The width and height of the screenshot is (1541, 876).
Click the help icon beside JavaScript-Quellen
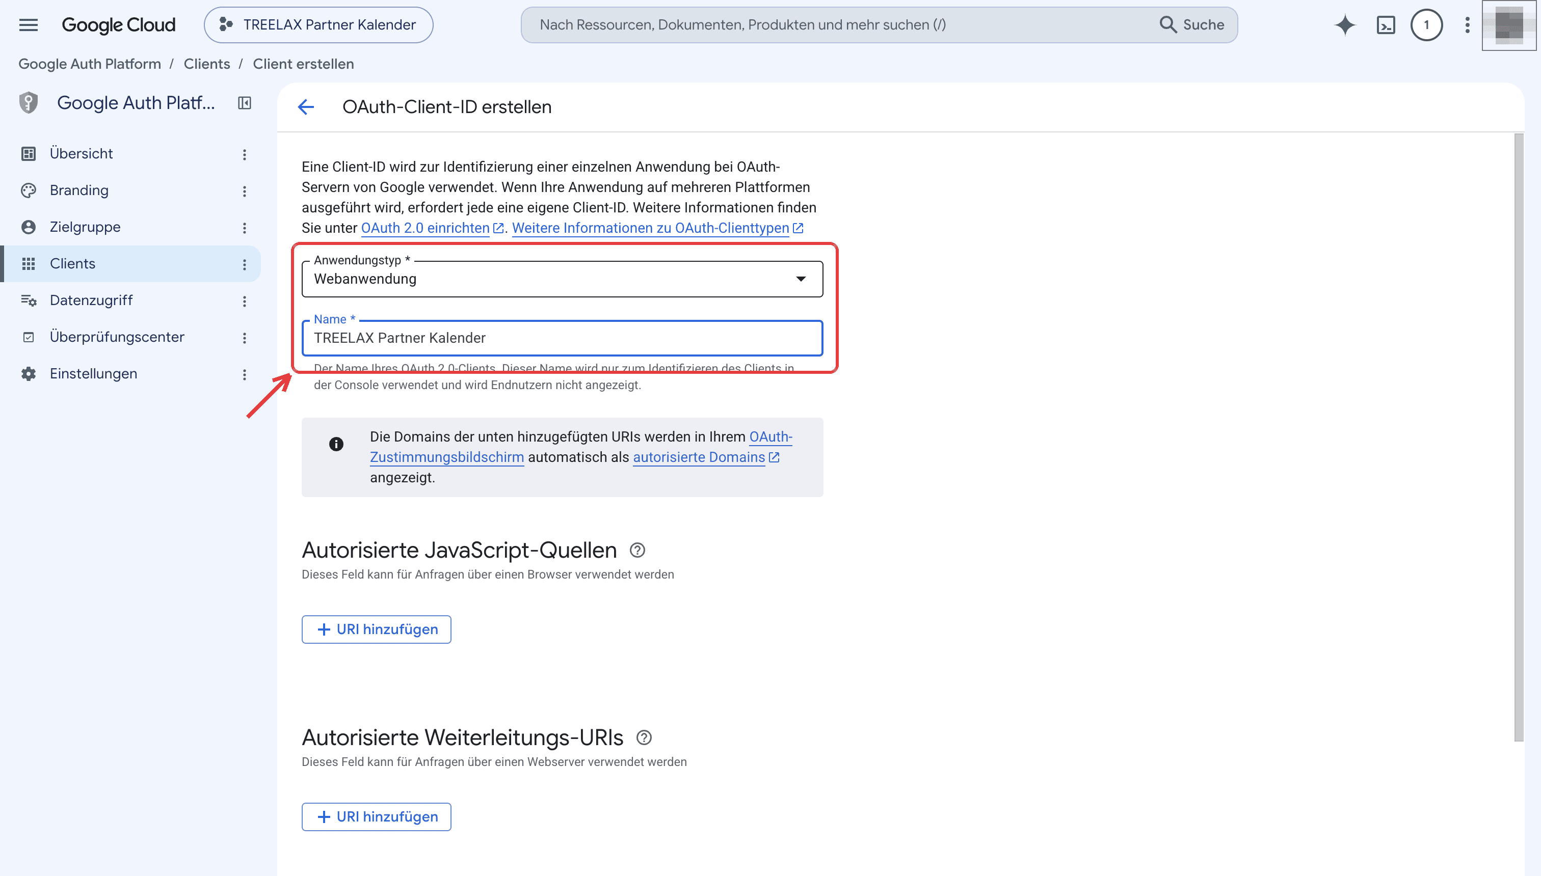(x=637, y=550)
